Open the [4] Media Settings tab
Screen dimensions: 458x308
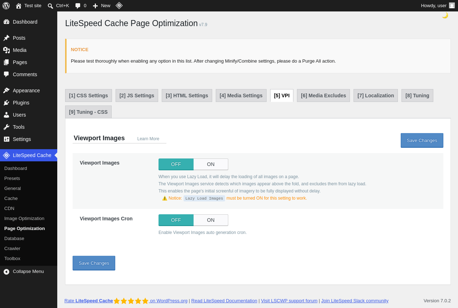pos(241,96)
